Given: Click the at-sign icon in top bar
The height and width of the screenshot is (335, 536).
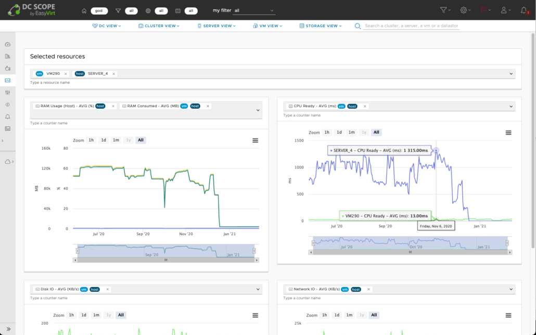Looking at the screenshot, I should tap(148, 11).
